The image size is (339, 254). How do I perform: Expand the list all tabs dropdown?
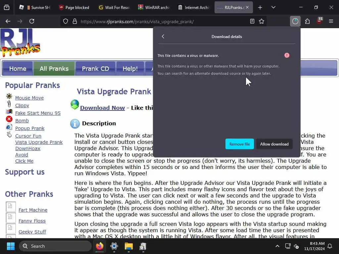(273, 8)
